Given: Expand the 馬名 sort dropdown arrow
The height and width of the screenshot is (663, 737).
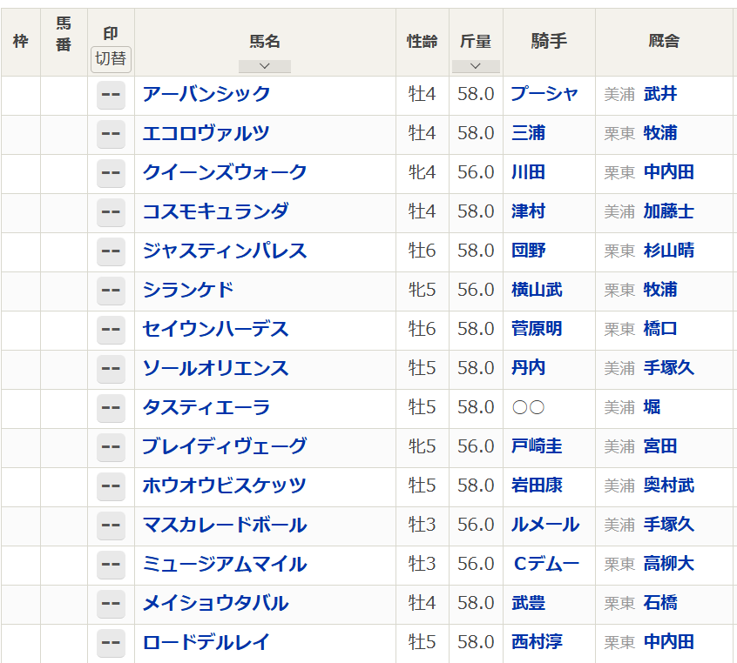Looking at the screenshot, I should (265, 66).
